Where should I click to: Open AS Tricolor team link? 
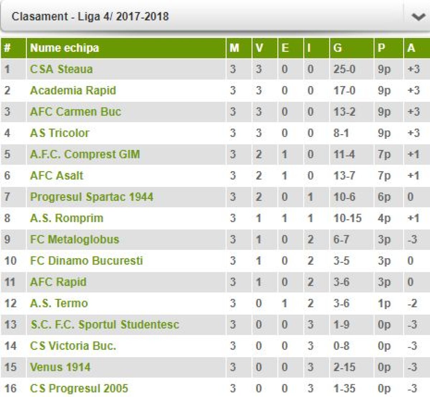point(59,133)
